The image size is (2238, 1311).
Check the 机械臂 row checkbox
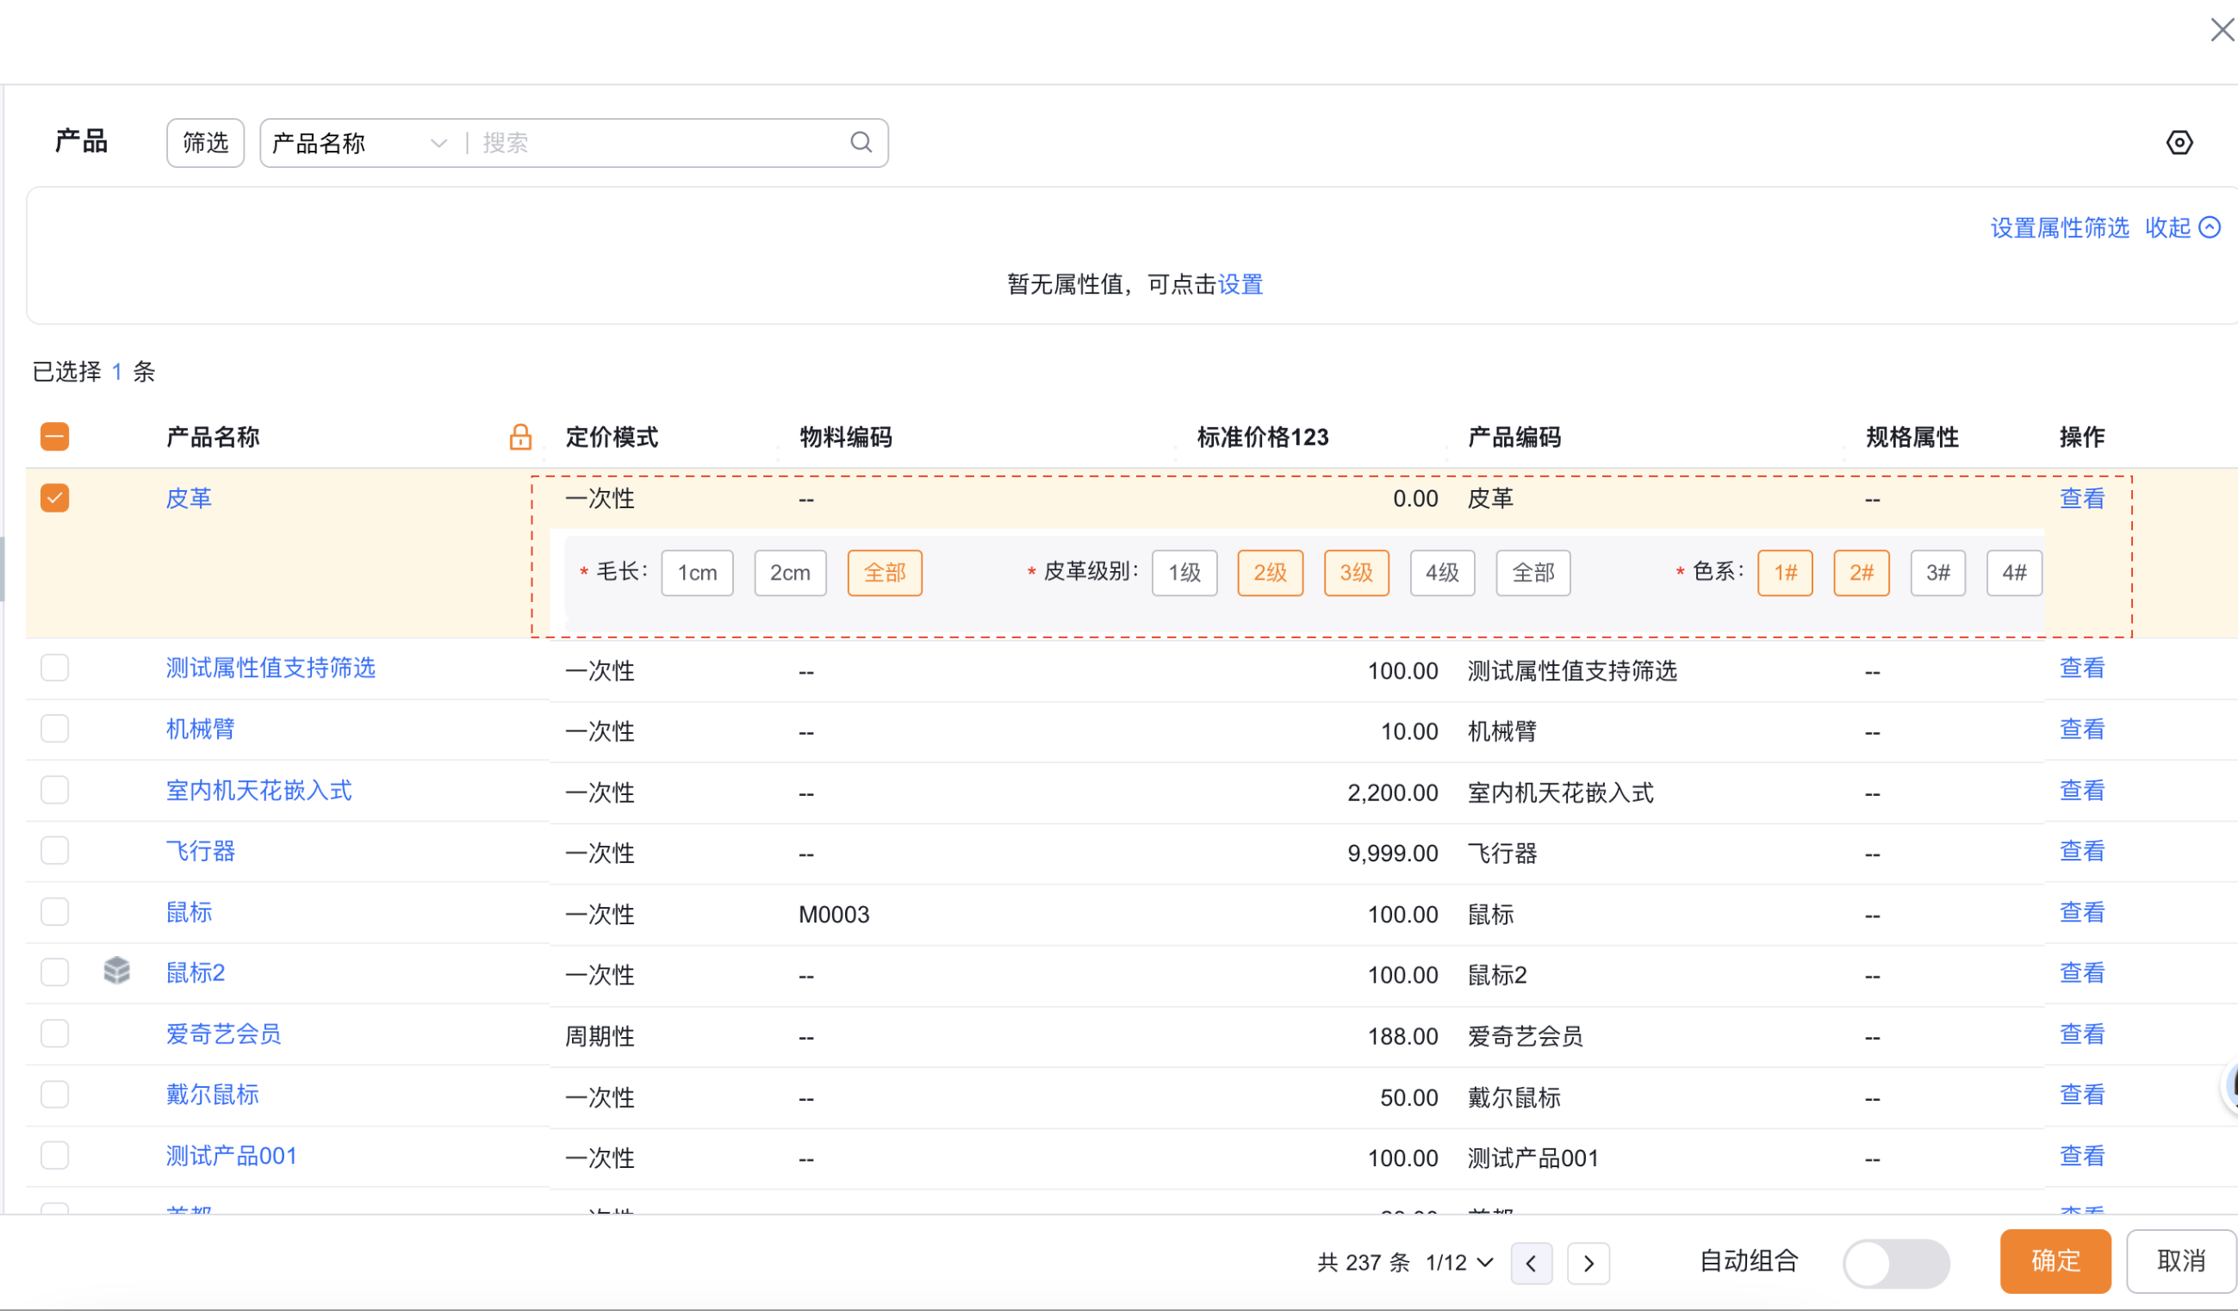click(x=55, y=729)
